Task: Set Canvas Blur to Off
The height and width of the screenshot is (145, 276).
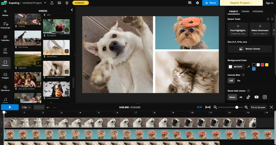Action: [x=231, y=81]
